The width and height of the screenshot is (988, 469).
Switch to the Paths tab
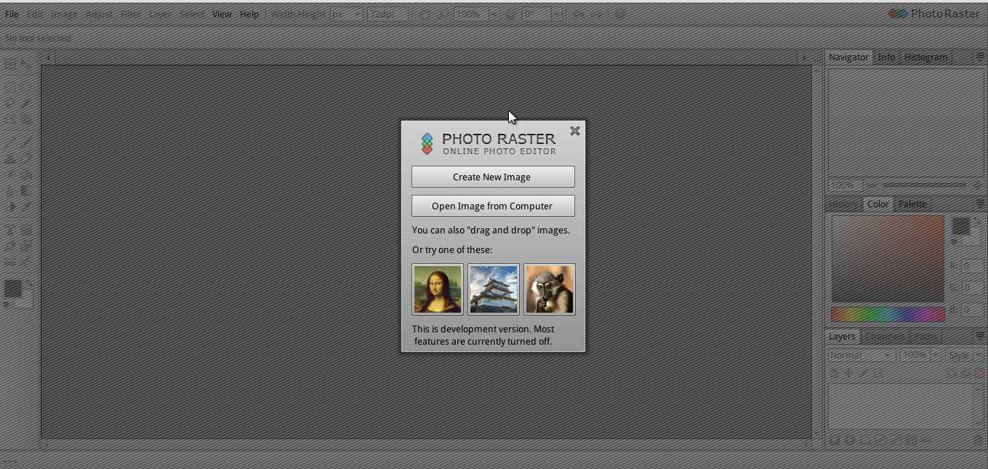click(x=925, y=337)
